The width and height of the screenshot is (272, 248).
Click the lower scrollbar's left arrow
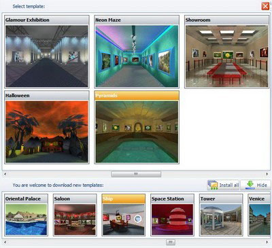(5, 242)
